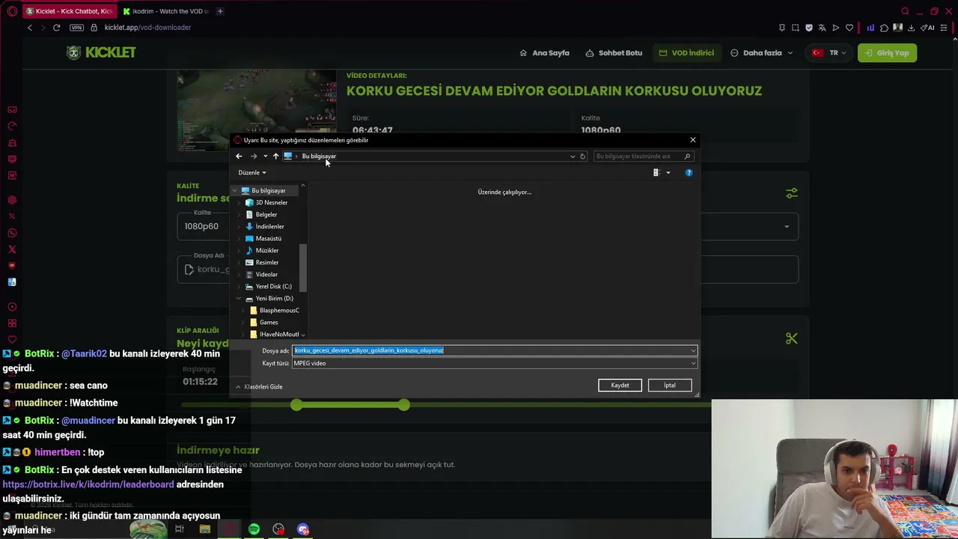This screenshot has width=958, height=539.
Task: Open X (Twitter) in the Opera sidebar
Action: point(12,249)
